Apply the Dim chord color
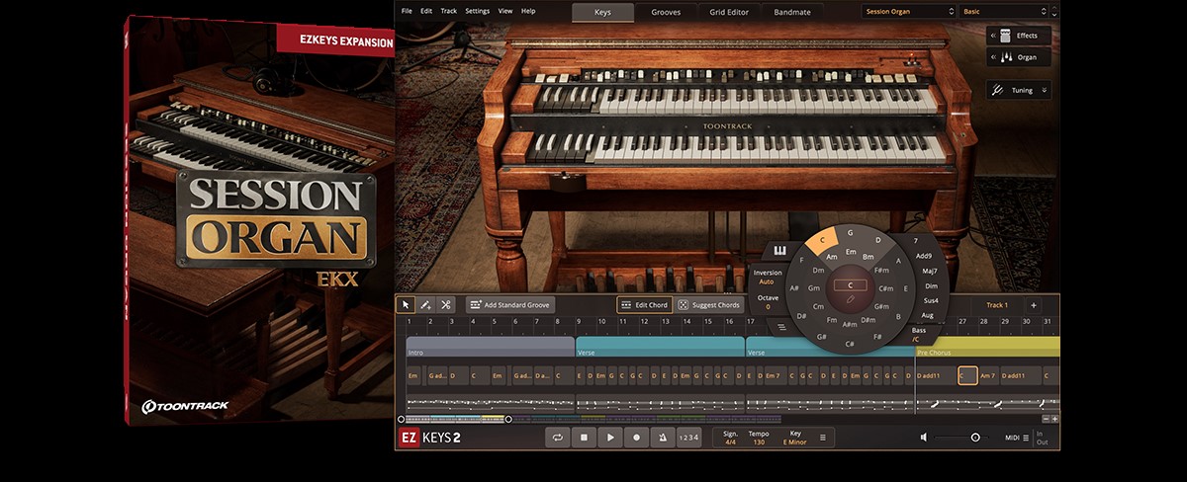Image resolution: width=1187 pixels, height=482 pixels. (x=931, y=285)
